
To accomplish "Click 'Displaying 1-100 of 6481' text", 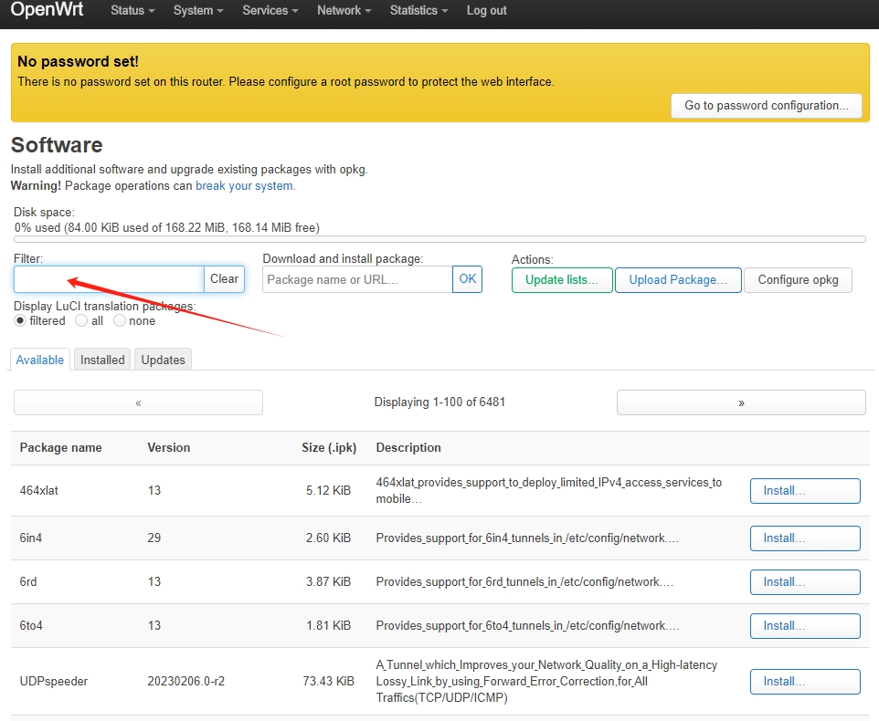I will pyautogui.click(x=439, y=402).
